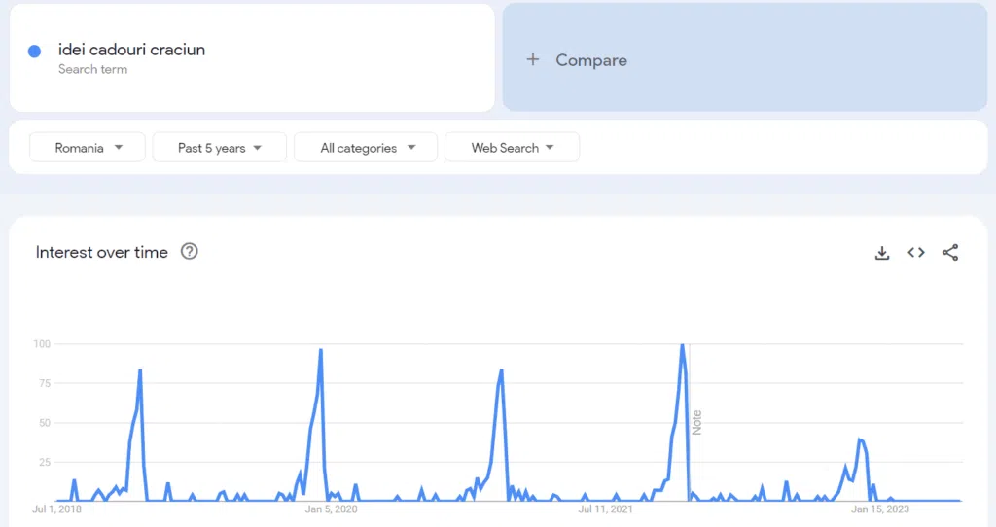
Task: Open the All categories dropdown
Action: 366,147
